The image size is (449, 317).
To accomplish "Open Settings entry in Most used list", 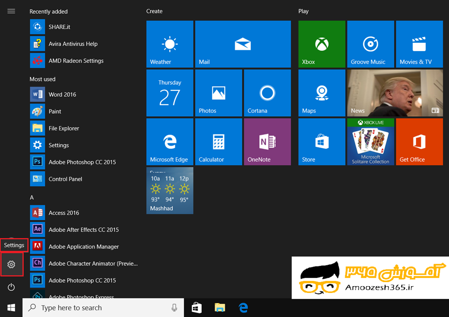I will tap(49, 145).
